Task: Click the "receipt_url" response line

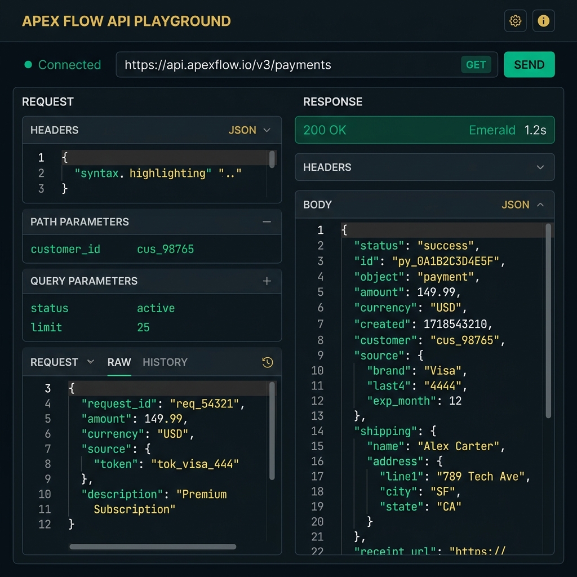Action: click(x=430, y=551)
